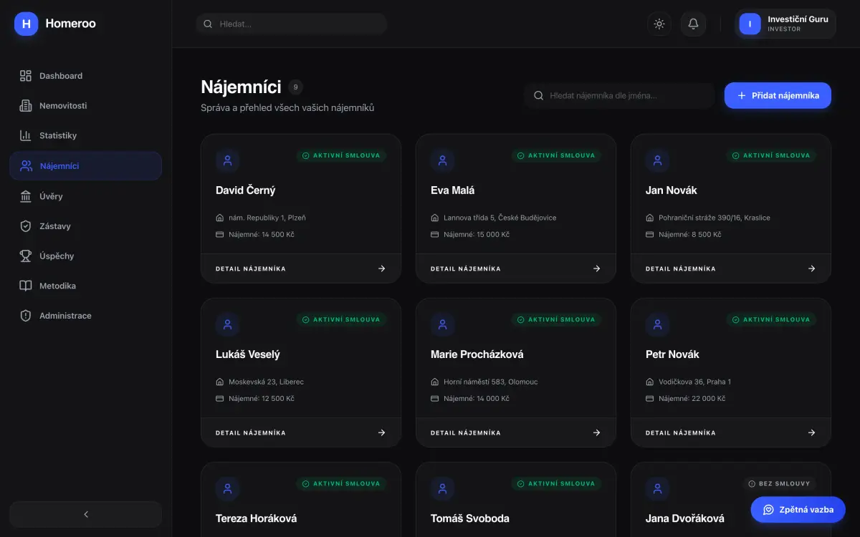Click the arrow icon on David Černý's card
The height and width of the screenshot is (537, 860).
381,269
